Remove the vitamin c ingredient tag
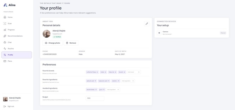Viewport: 235px width, 110px height. point(119,81)
